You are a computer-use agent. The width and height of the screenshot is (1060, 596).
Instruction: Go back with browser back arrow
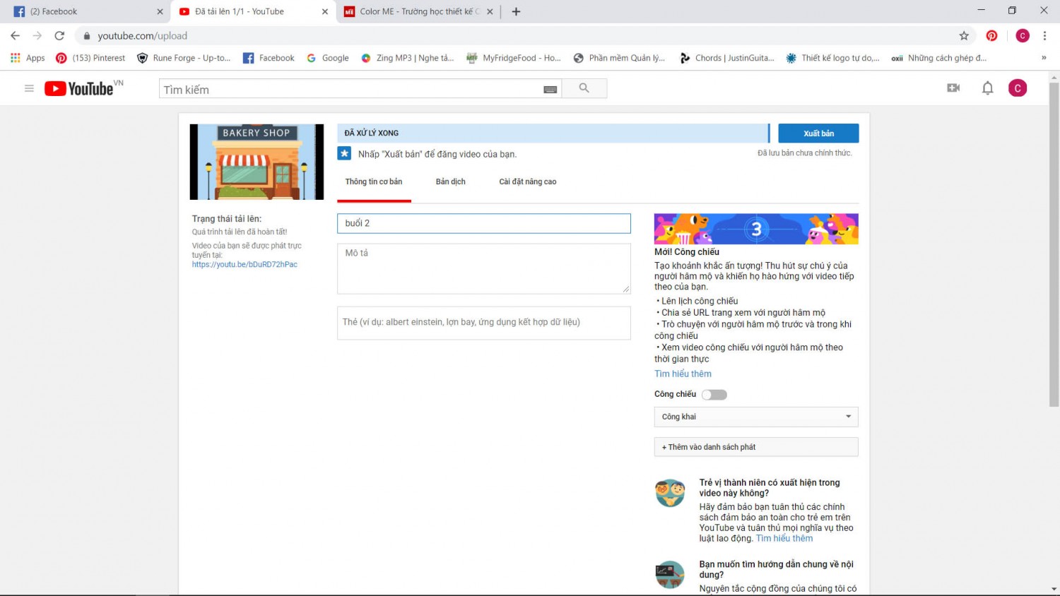click(x=15, y=35)
